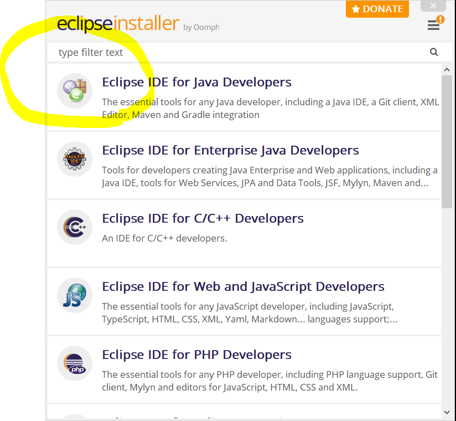Click the C/C++ package icon
456x421 pixels.
(75, 227)
